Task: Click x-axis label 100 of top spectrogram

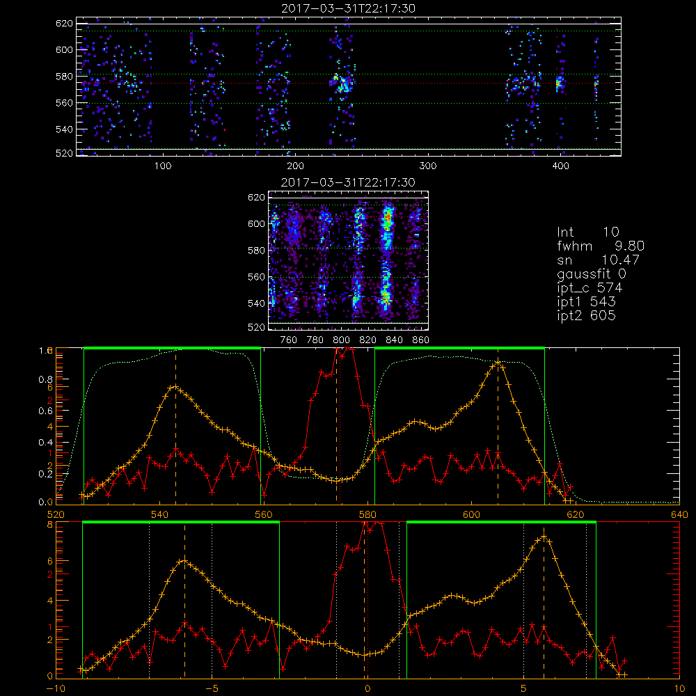Action: [163, 166]
